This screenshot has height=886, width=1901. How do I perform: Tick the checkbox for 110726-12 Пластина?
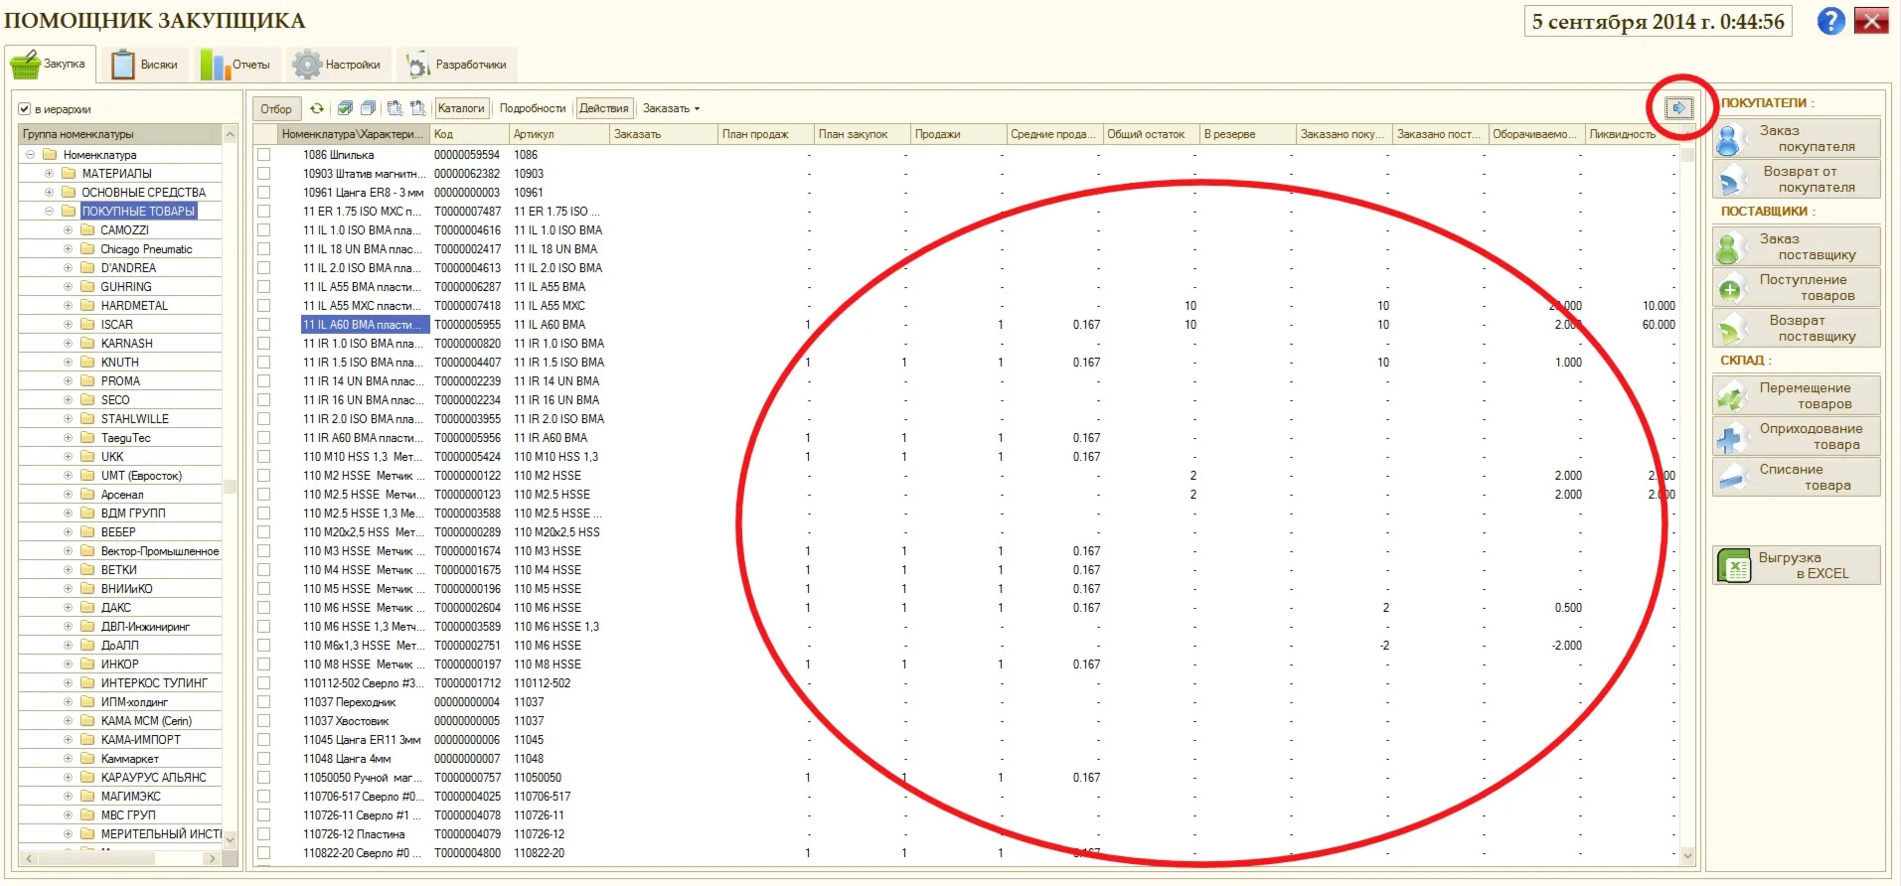click(263, 833)
